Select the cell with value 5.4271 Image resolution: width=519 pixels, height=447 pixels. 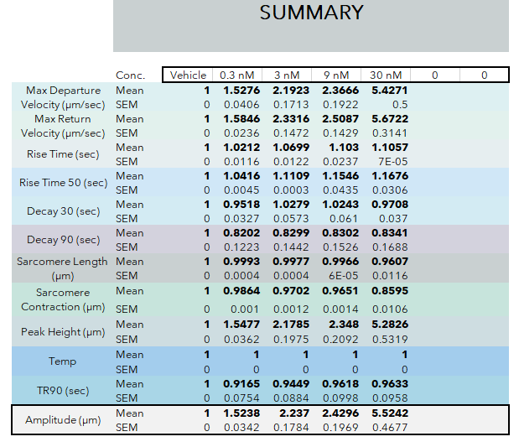click(x=390, y=91)
